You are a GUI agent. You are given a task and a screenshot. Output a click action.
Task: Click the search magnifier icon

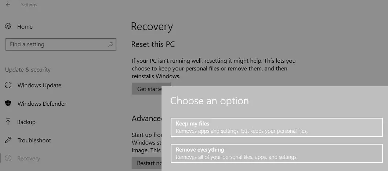coord(110,44)
